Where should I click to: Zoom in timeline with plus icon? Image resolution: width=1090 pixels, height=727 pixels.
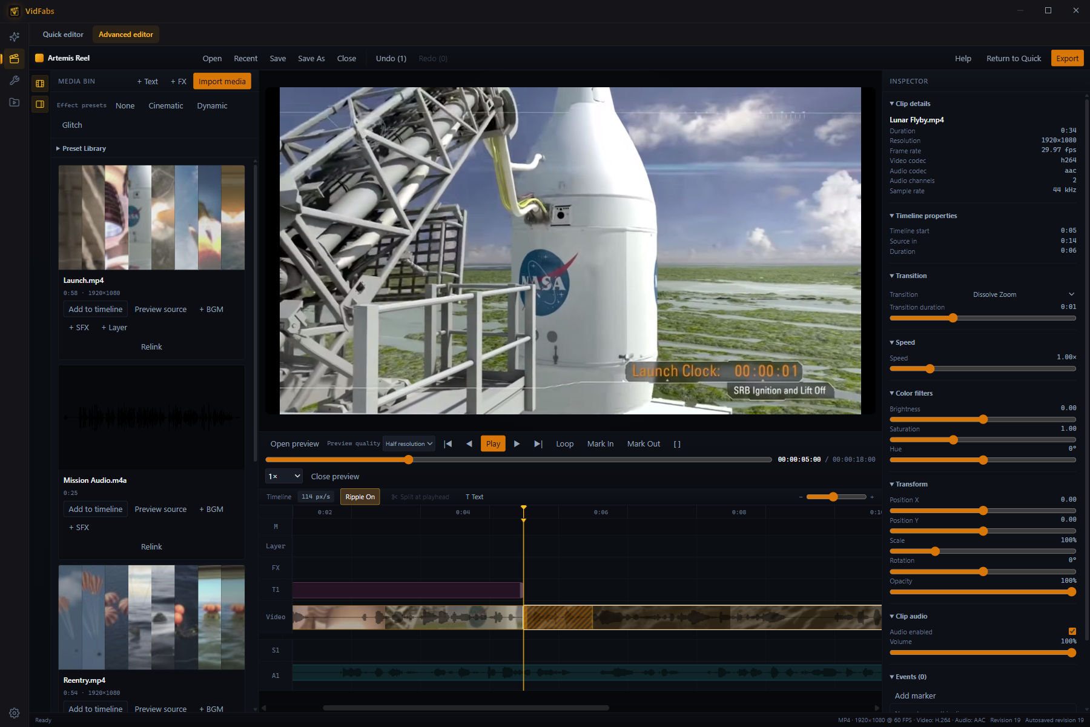(872, 497)
